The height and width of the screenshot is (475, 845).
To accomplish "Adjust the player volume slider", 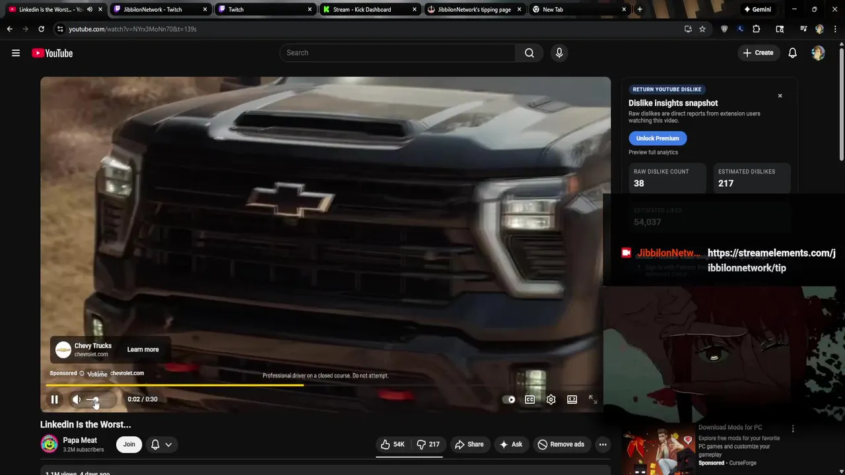I will tap(101, 399).
